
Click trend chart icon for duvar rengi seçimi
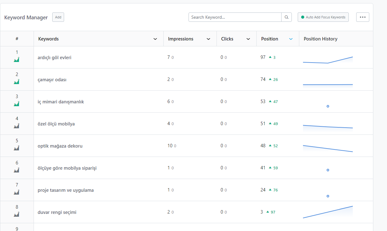pyautogui.click(x=17, y=214)
